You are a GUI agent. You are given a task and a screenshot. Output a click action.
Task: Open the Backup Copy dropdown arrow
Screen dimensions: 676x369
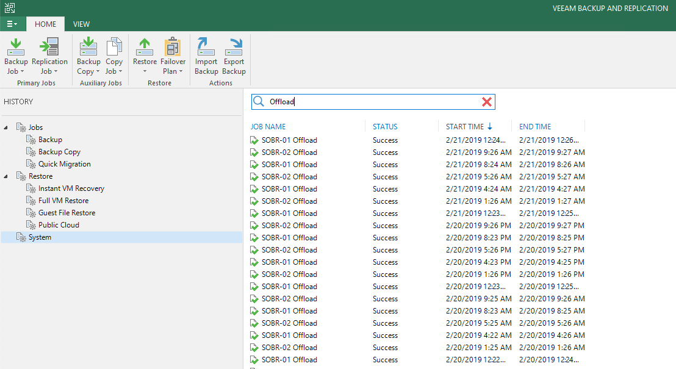coord(98,71)
